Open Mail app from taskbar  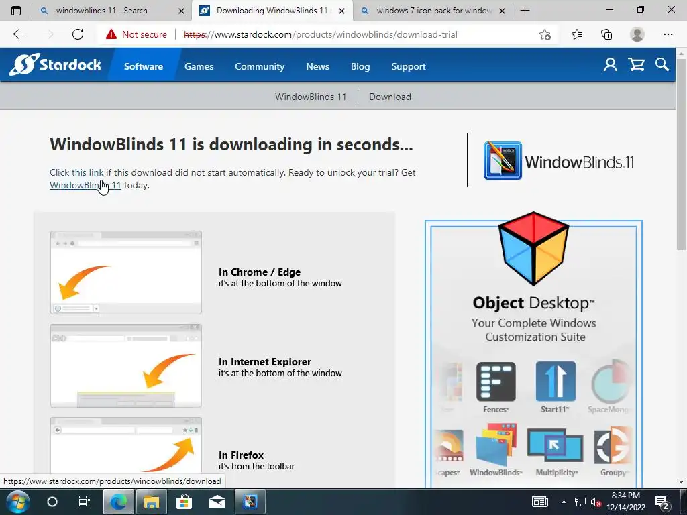tap(217, 502)
